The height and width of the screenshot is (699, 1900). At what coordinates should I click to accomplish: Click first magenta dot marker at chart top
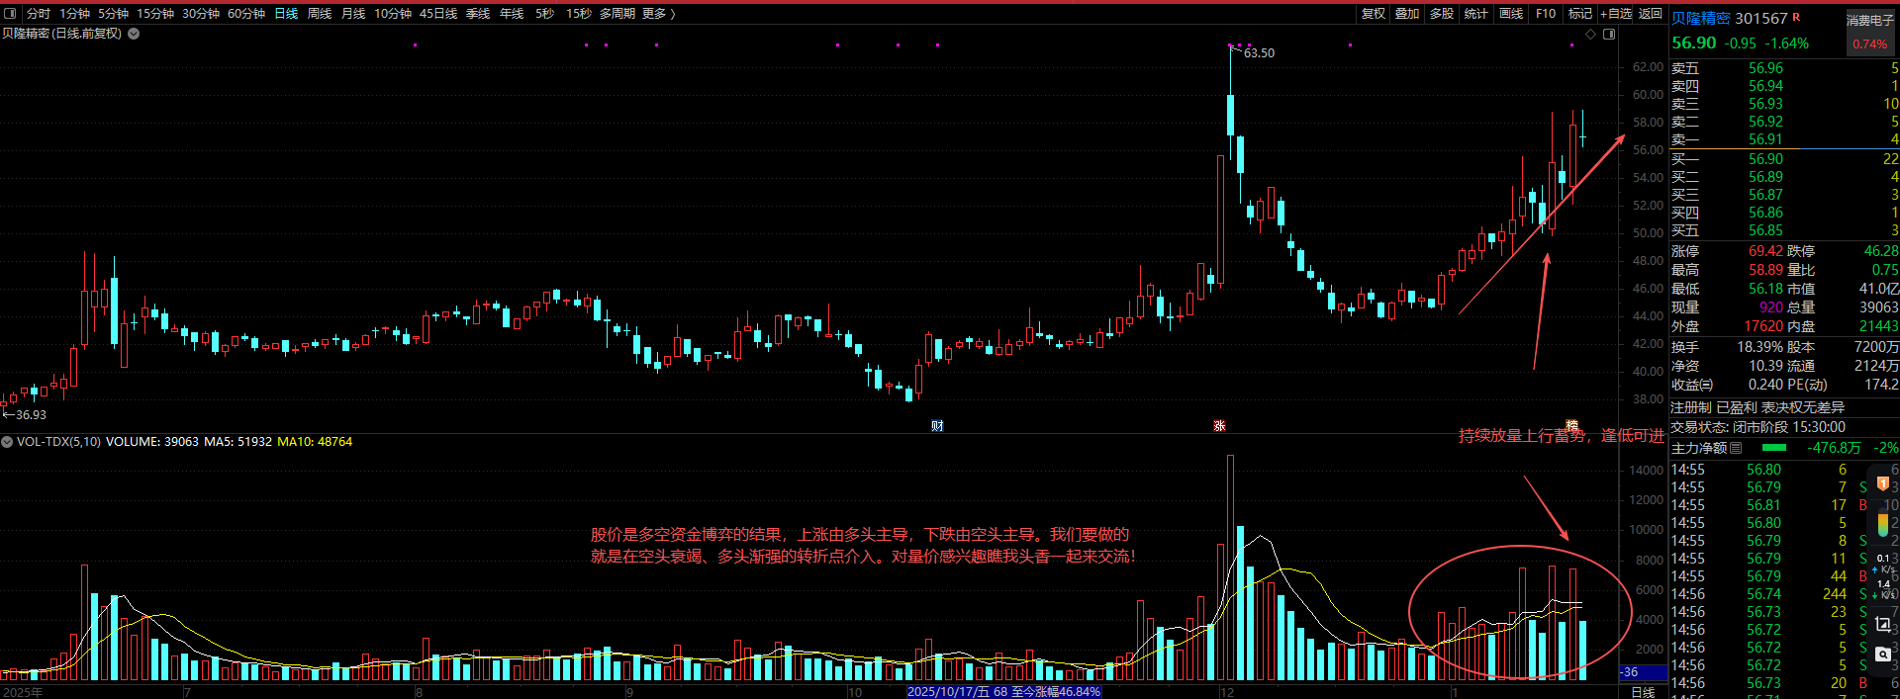point(415,44)
